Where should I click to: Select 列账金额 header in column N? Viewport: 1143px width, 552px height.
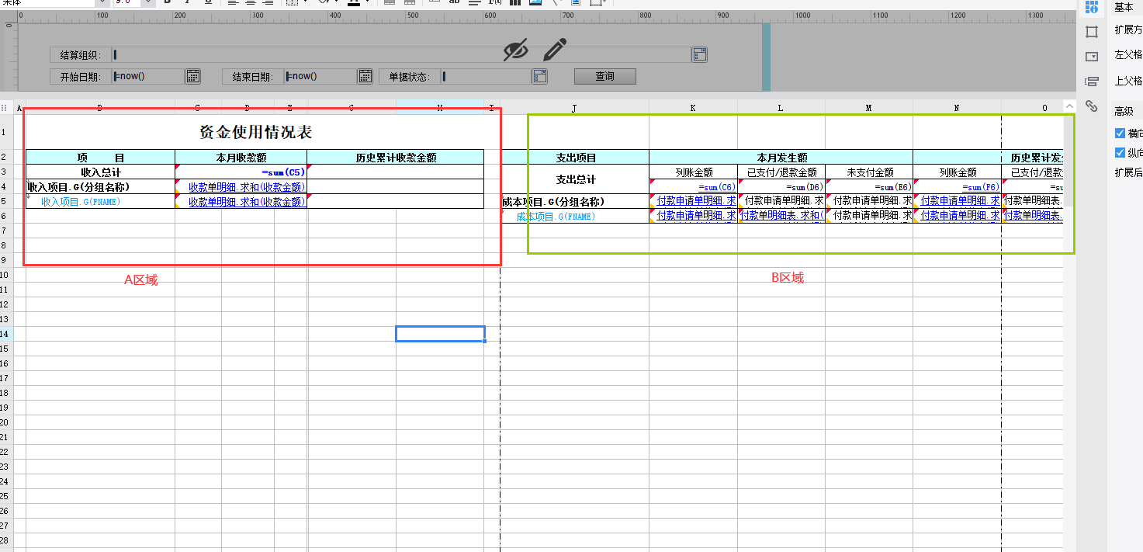point(957,172)
